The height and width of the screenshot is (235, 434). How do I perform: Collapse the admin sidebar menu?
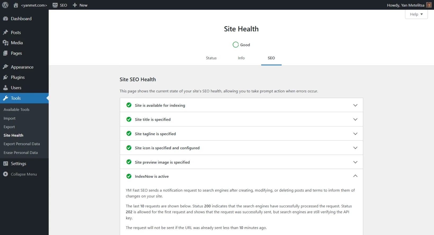point(24,174)
